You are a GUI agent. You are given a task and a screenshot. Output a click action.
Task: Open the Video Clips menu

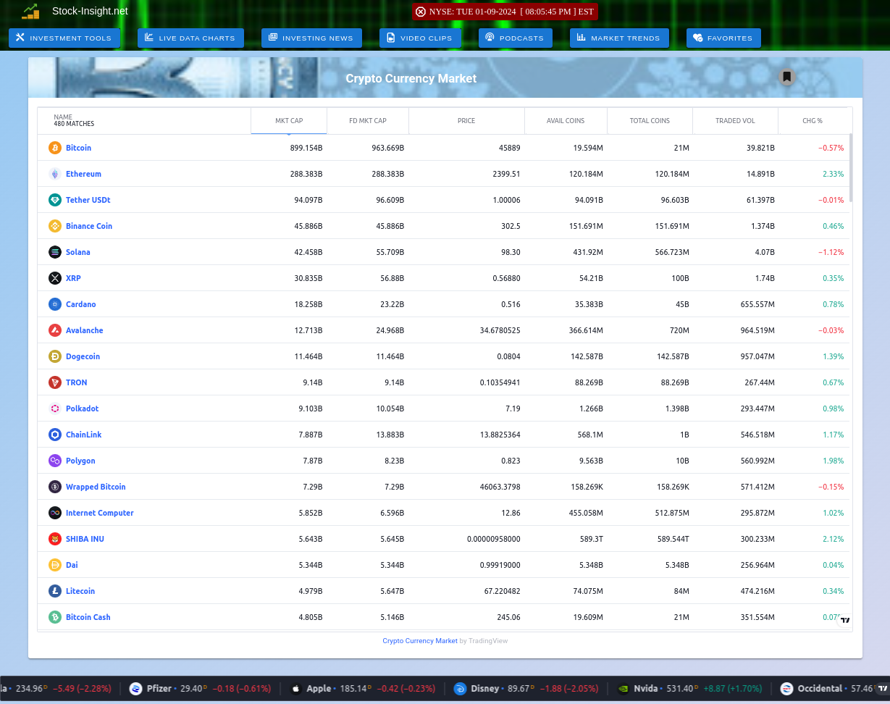[420, 38]
